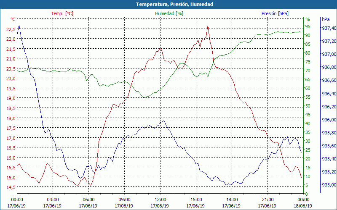Click the '°C' unit label on temperature axis

pos(13,19)
